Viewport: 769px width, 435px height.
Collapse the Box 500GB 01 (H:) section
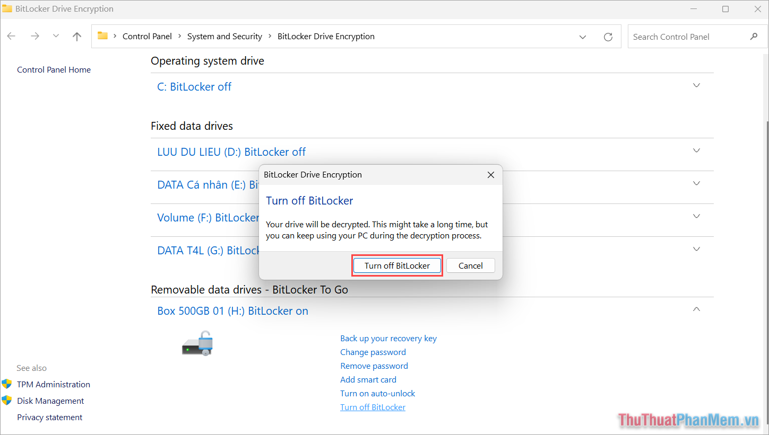pos(696,309)
